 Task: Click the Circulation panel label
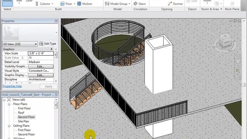click(x=140, y=9)
